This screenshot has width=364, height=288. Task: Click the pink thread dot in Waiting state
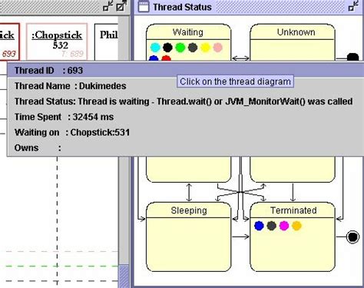point(218,48)
